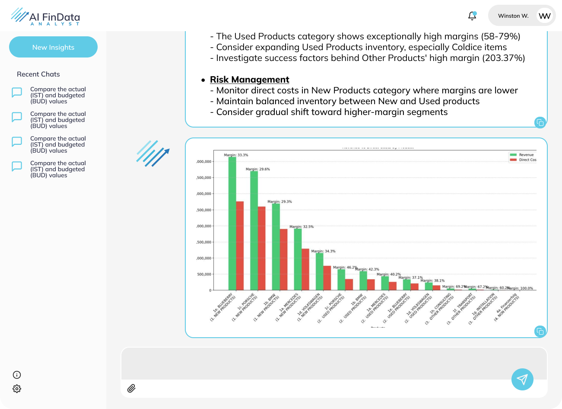
Task: Start a new conversation with New Insights
Action: tap(53, 47)
